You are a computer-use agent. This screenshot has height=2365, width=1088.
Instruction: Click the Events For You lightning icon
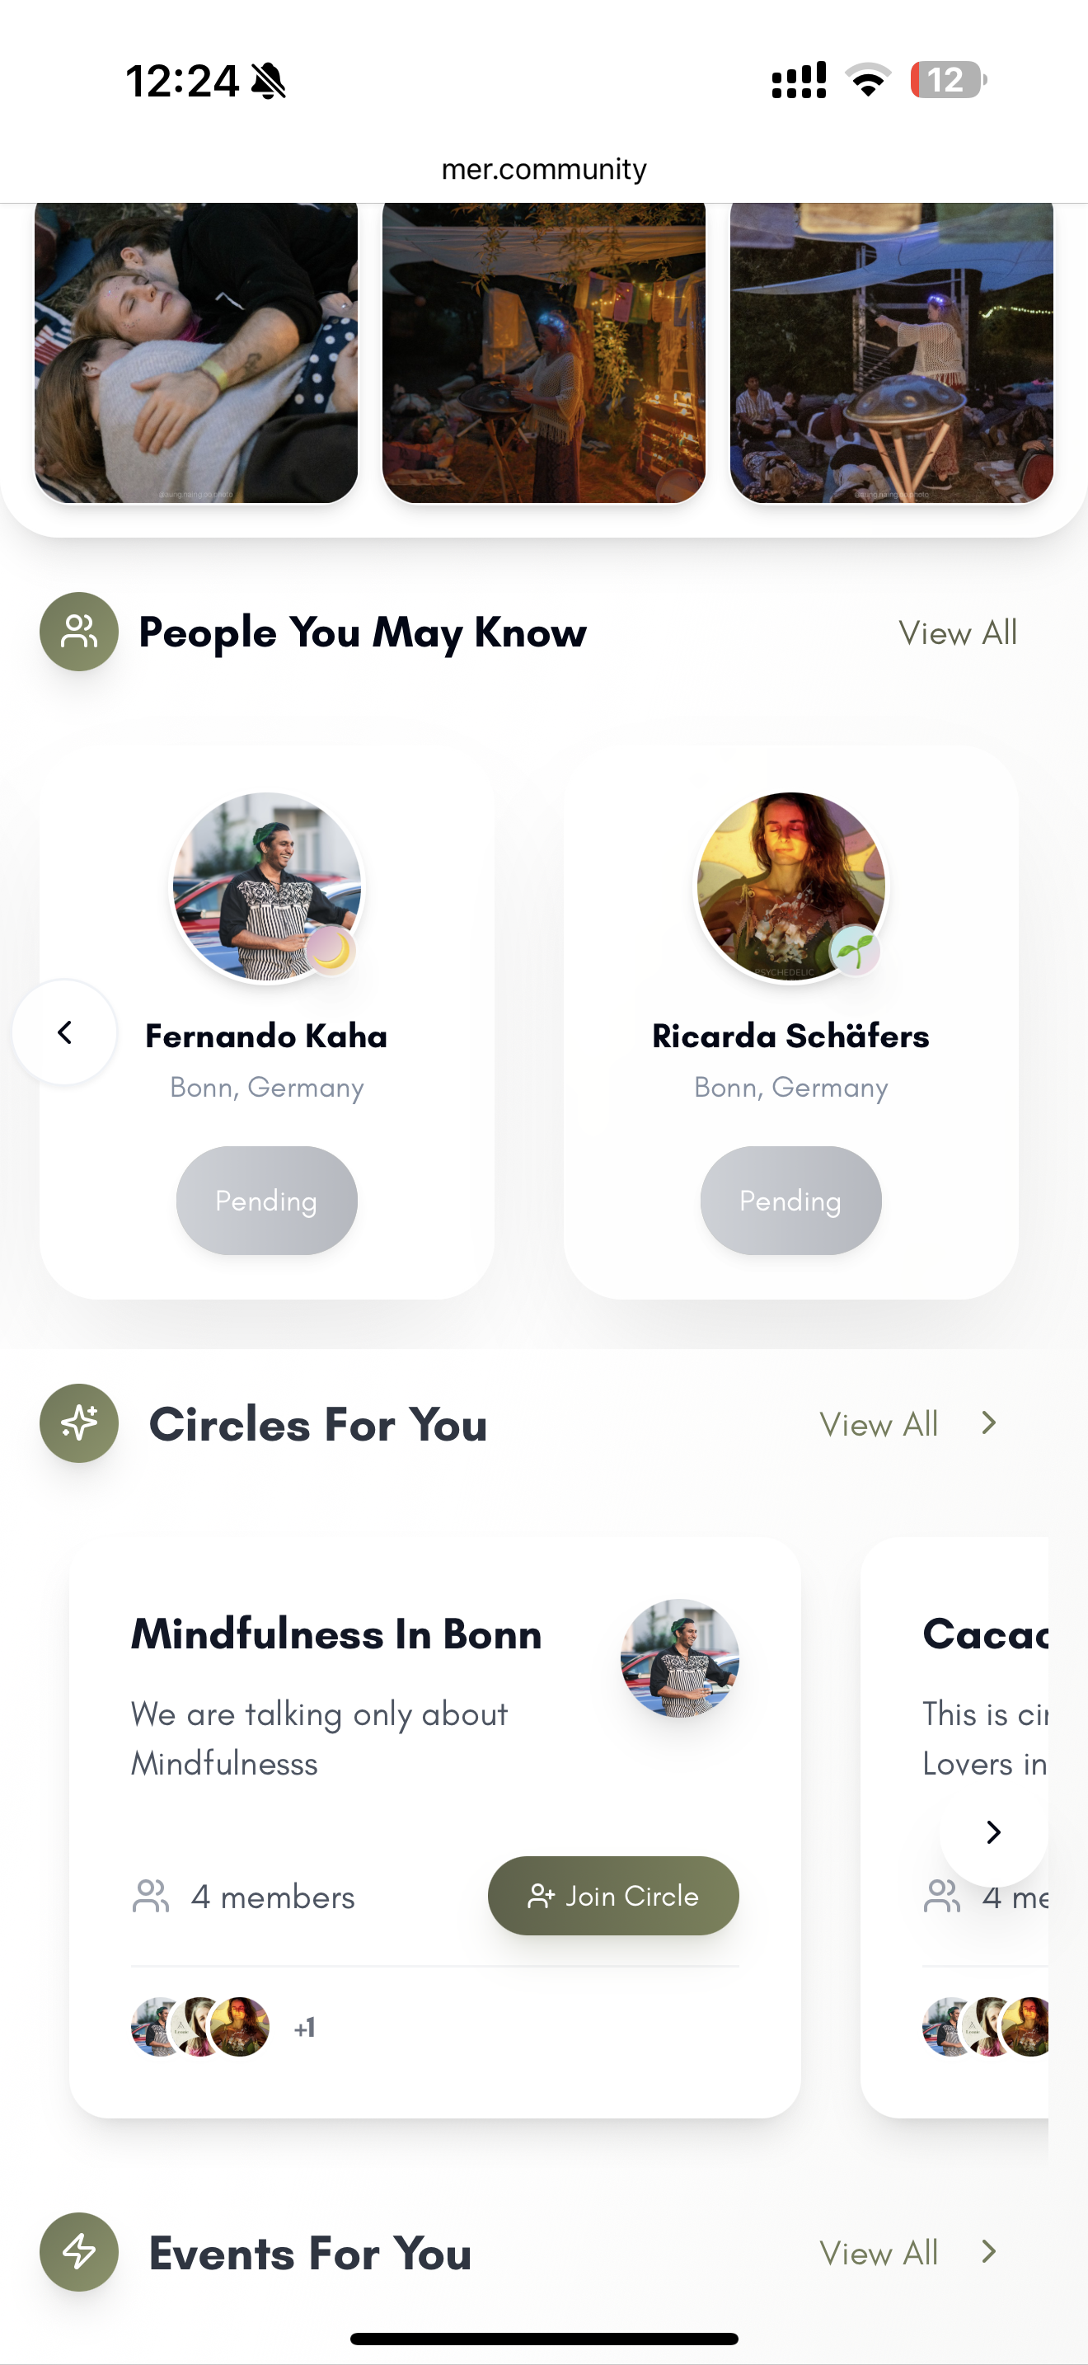[x=79, y=2251]
